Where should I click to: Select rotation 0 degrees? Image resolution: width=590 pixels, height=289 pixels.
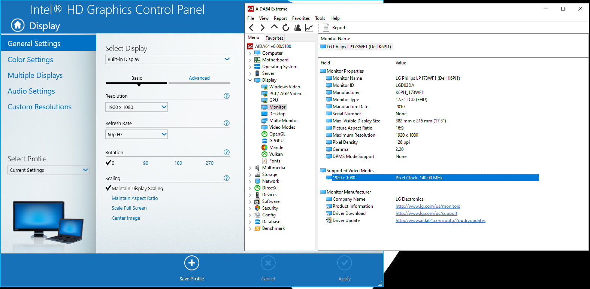(x=110, y=163)
